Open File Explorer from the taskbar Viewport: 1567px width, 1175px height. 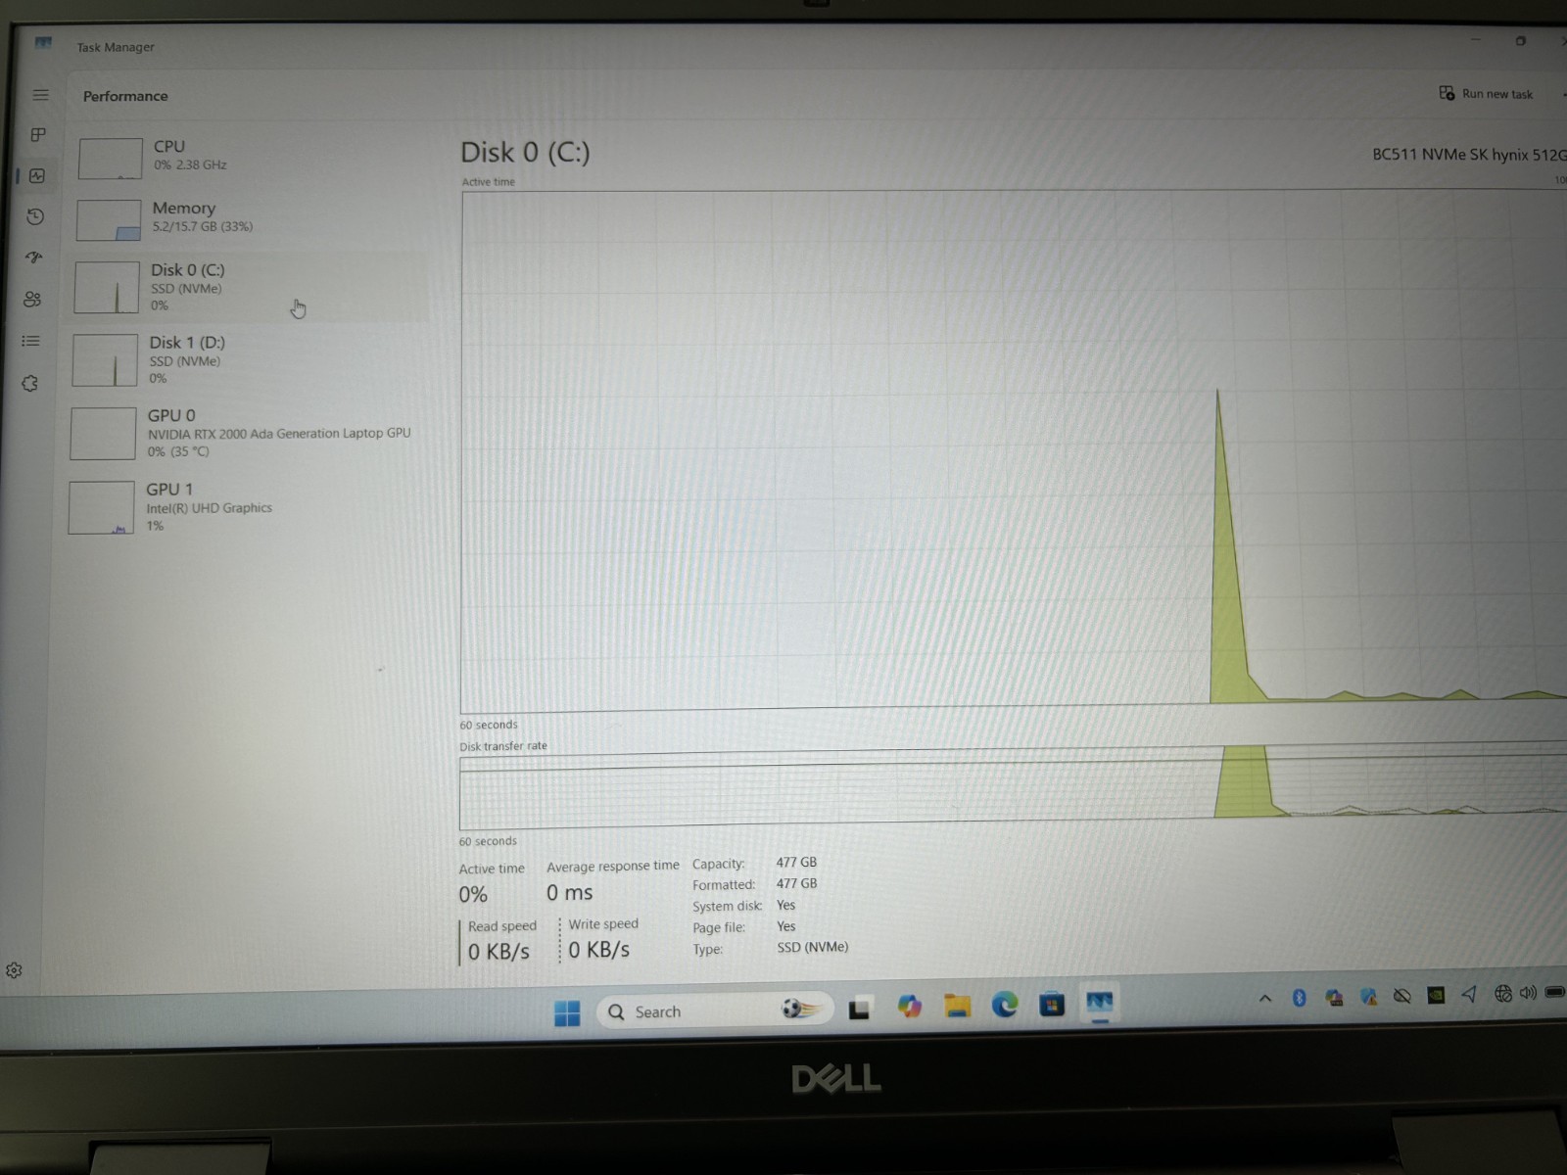tap(957, 1005)
